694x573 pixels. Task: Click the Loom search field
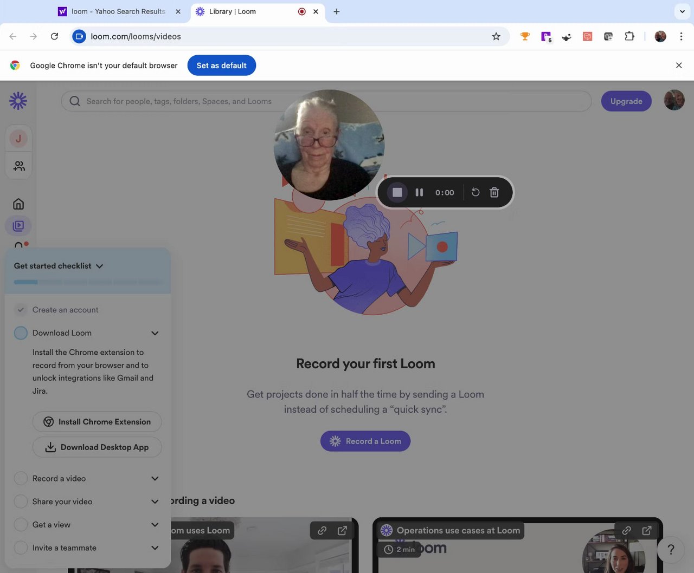[326, 101]
